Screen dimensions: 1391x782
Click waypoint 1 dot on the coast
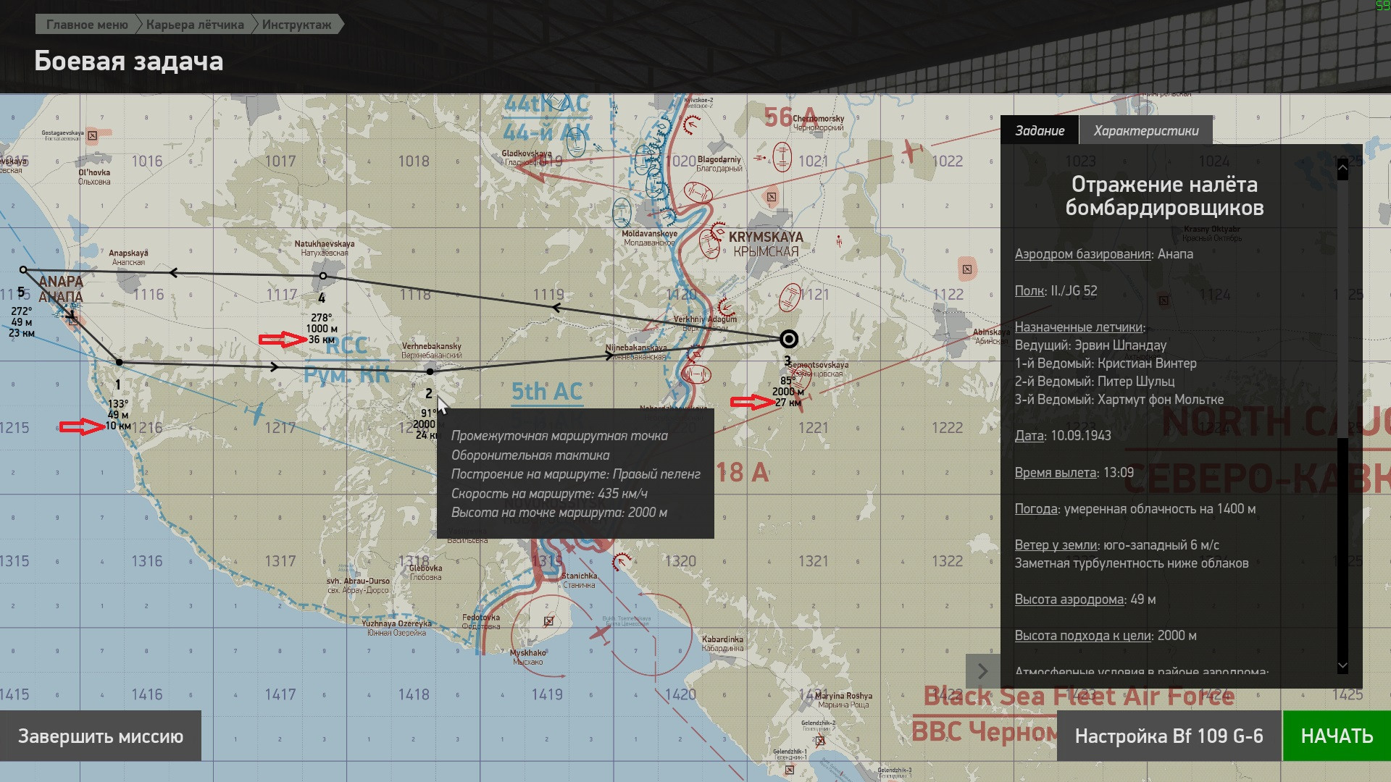(120, 362)
